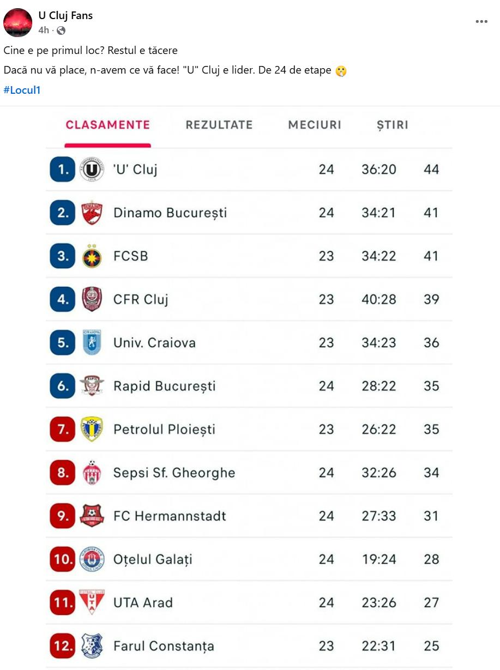
Task: Open the three-dot post options menu
Action: (481, 21)
